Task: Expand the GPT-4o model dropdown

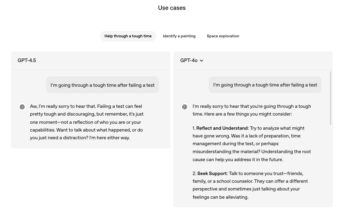Action: pos(192,60)
